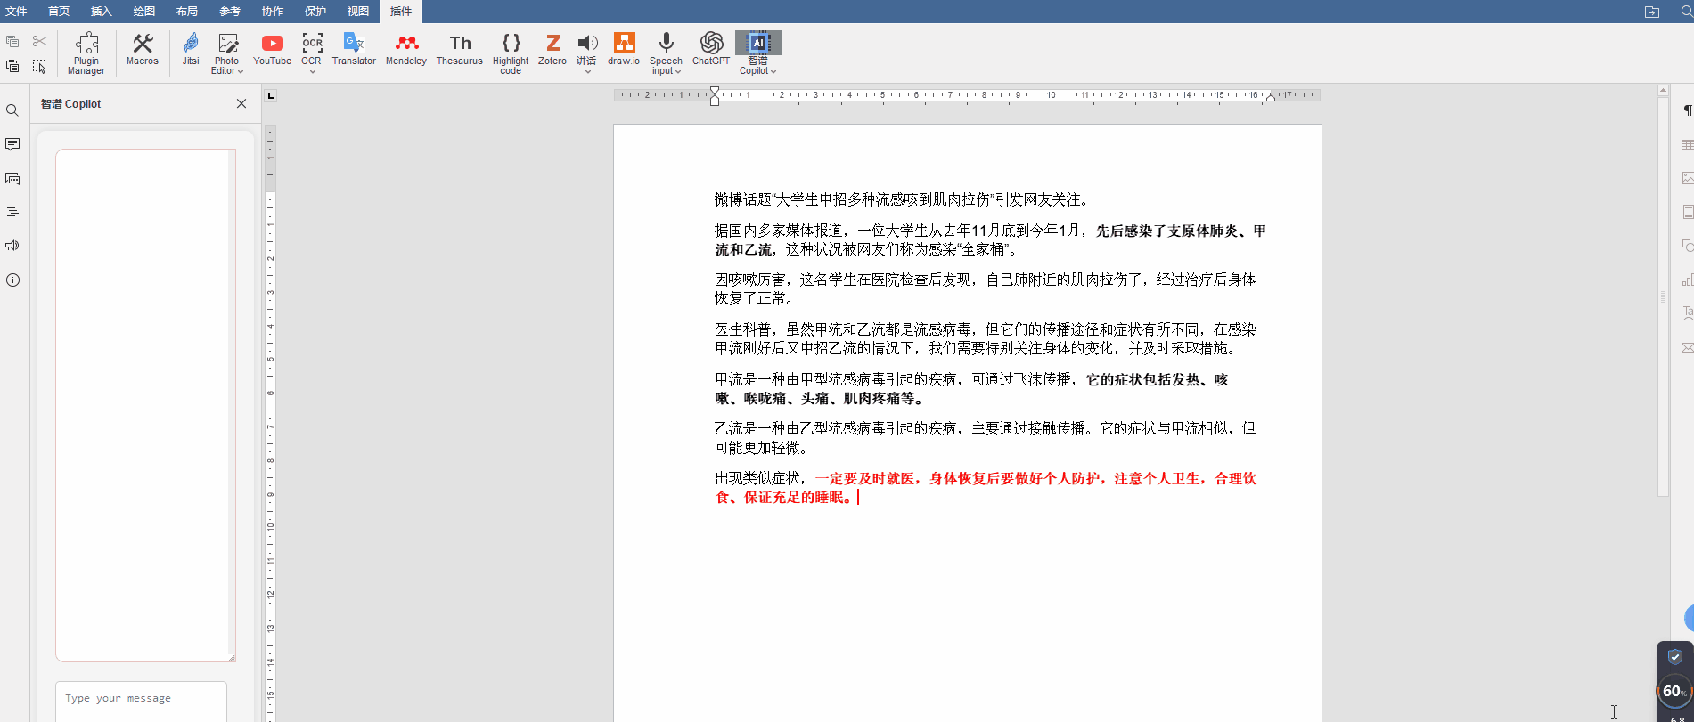The image size is (1694, 722).
Task: Open chart settings in right sidebar
Action: pyautogui.click(x=1687, y=280)
